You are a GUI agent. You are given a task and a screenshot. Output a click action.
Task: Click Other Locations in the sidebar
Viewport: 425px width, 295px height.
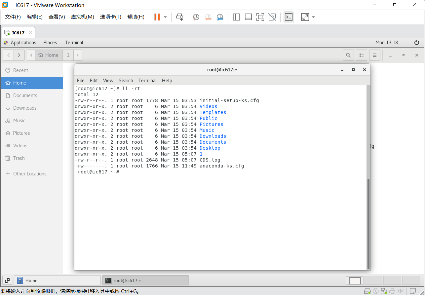31,174
